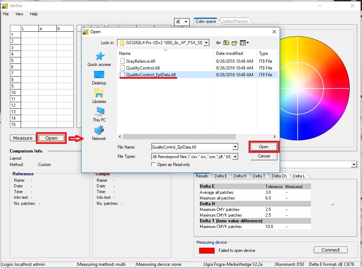Open the dE dropdown in Verifier

coord(182,22)
